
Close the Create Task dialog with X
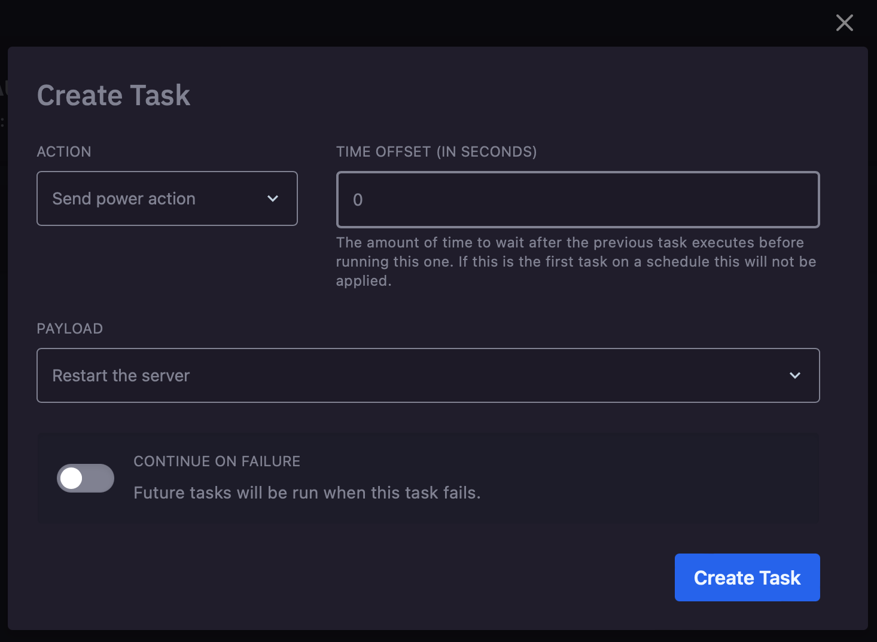tap(844, 23)
